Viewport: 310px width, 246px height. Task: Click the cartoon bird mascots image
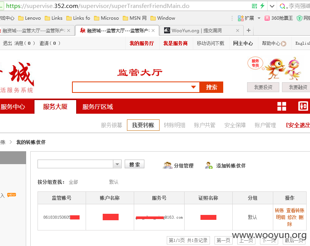283,69
